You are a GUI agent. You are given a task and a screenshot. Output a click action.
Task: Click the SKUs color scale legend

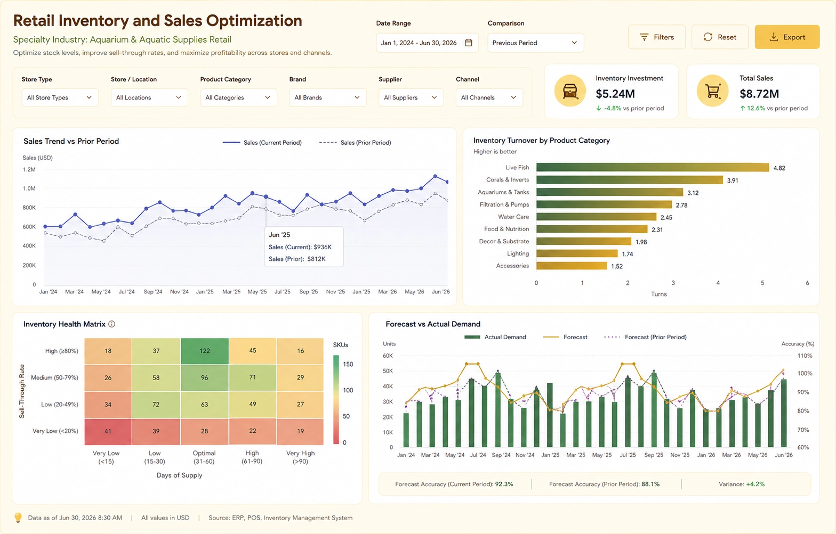pos(336,400)
